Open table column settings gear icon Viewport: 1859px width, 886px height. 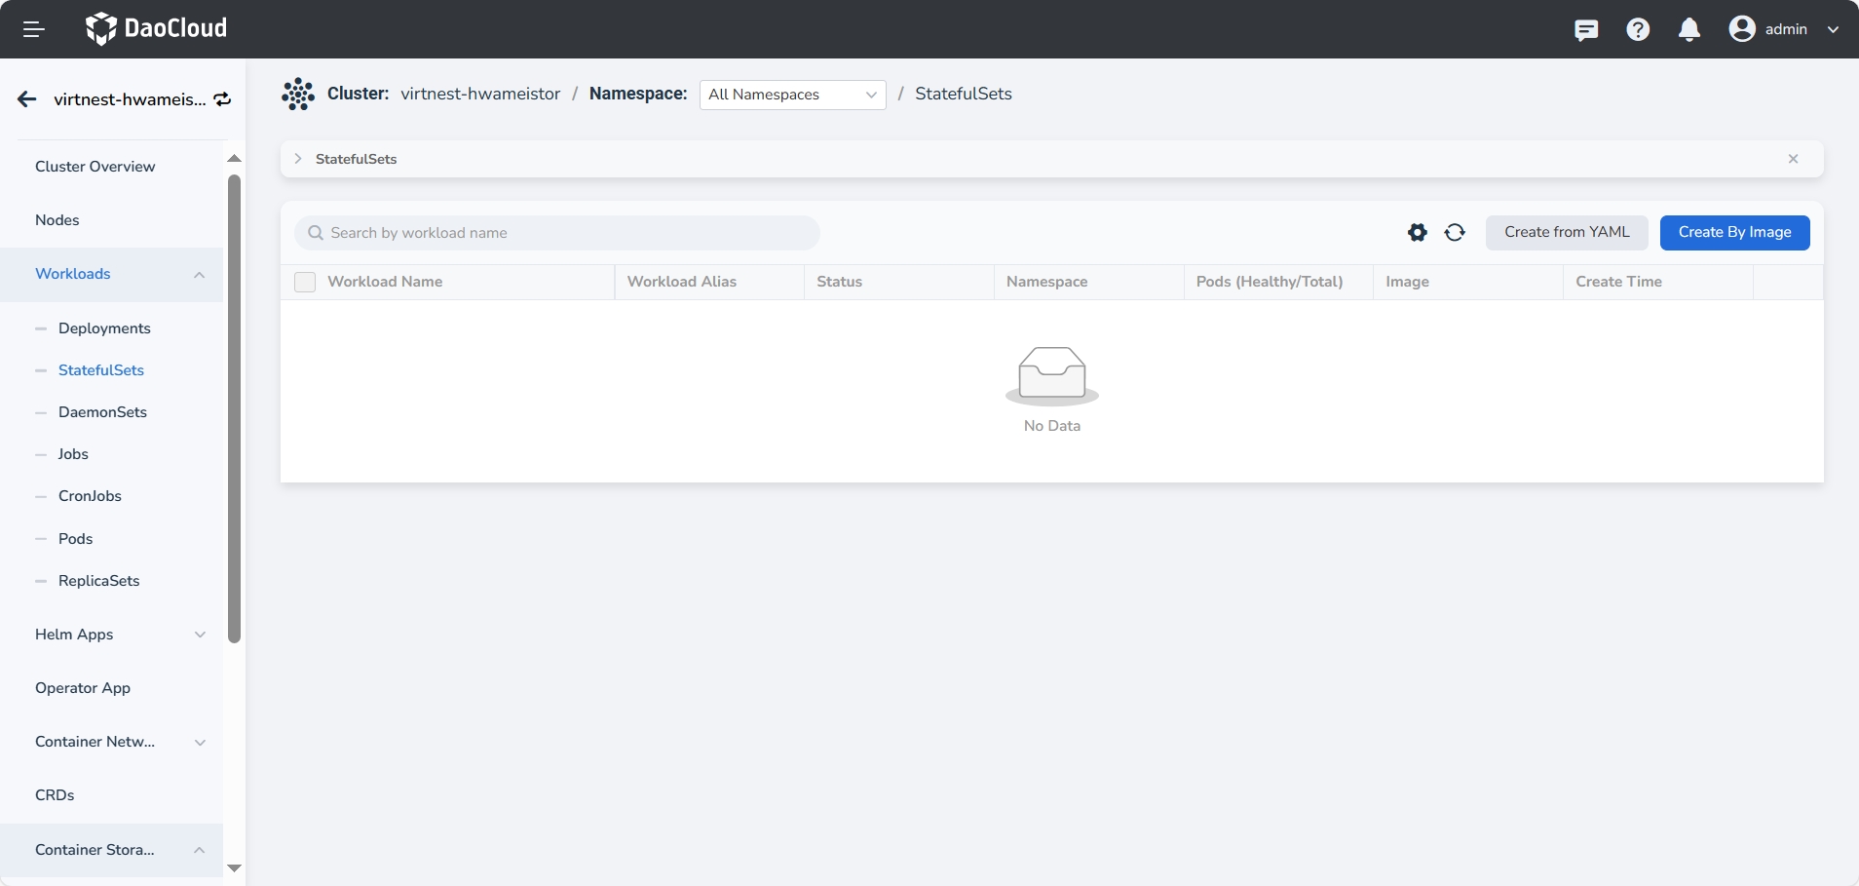pos(1418,233)
